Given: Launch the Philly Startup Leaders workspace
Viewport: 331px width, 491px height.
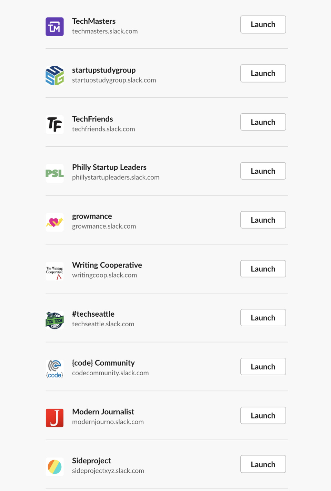Looking at the screenshot, I should [263, 171].
